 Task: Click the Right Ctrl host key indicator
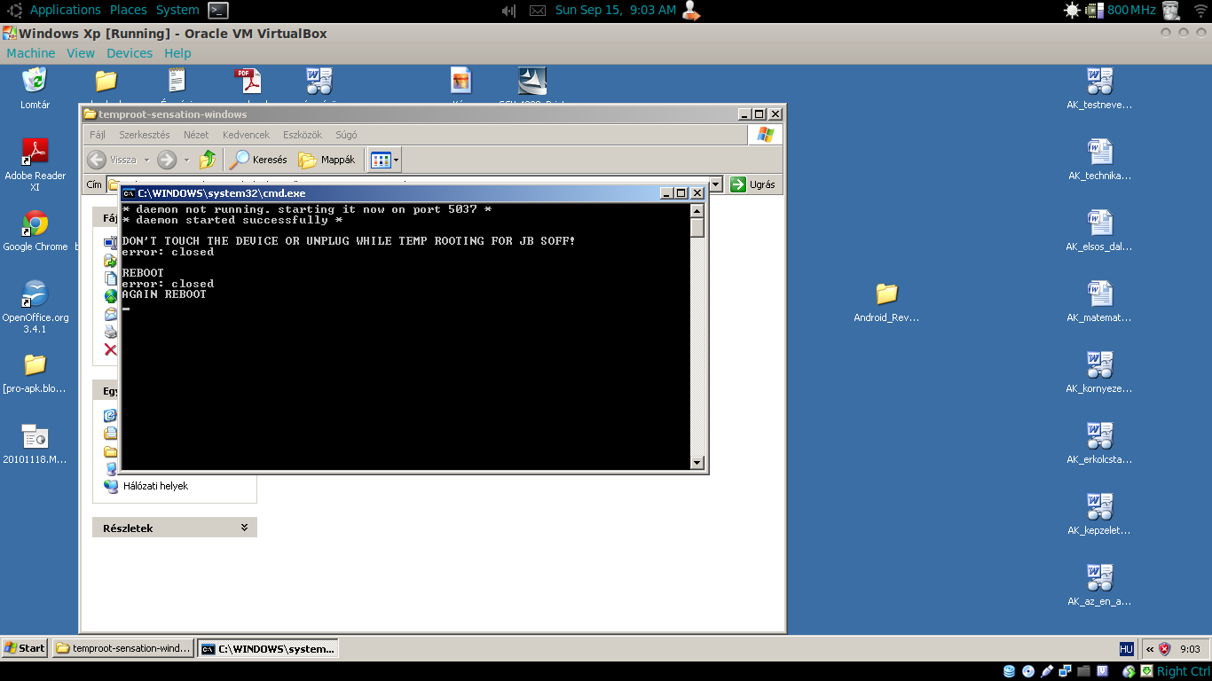pos(1183,671)
